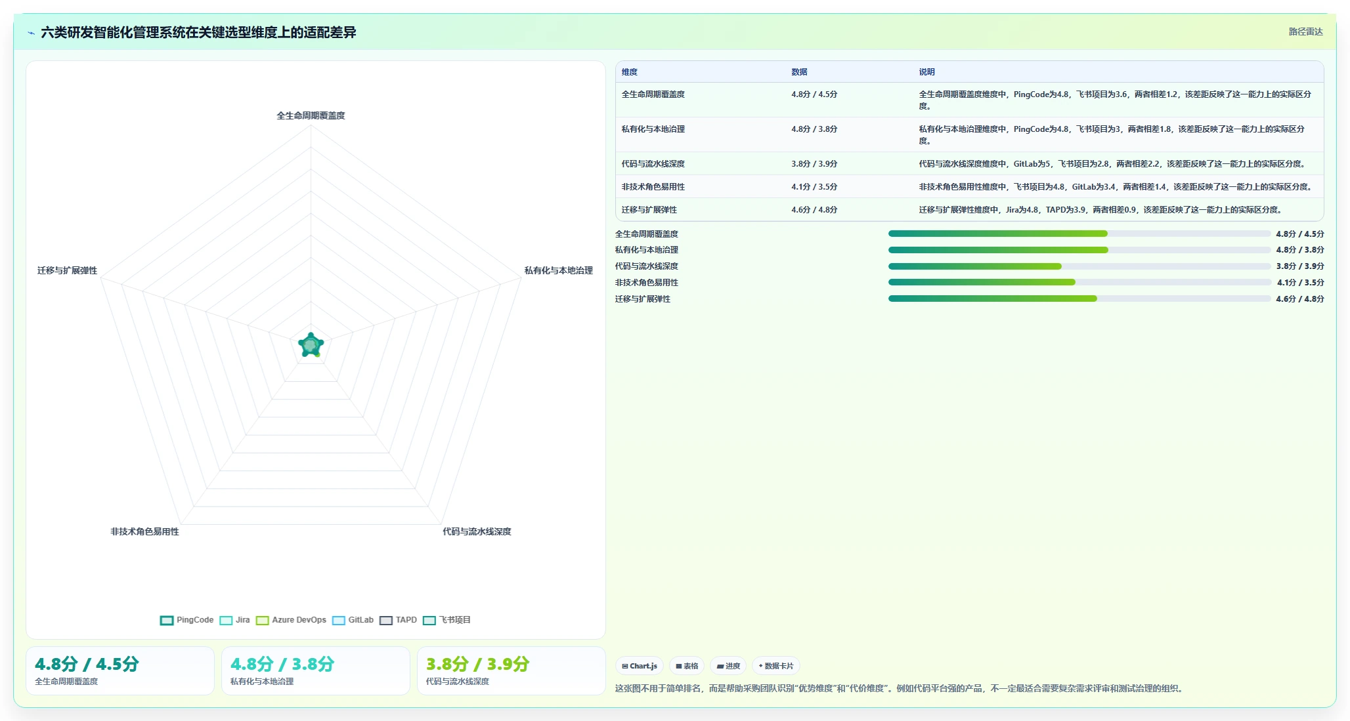Click the 维度 column header

point(630,72)
